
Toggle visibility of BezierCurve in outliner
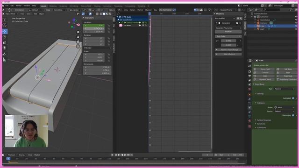click(296, 20)
